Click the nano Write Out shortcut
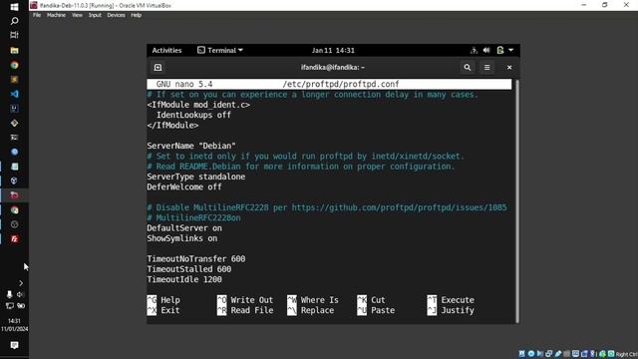This screenshot has width=638, height=359. (245, 300)
